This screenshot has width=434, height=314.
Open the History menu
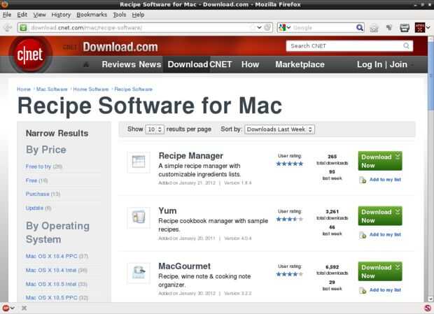coord(61,15)
